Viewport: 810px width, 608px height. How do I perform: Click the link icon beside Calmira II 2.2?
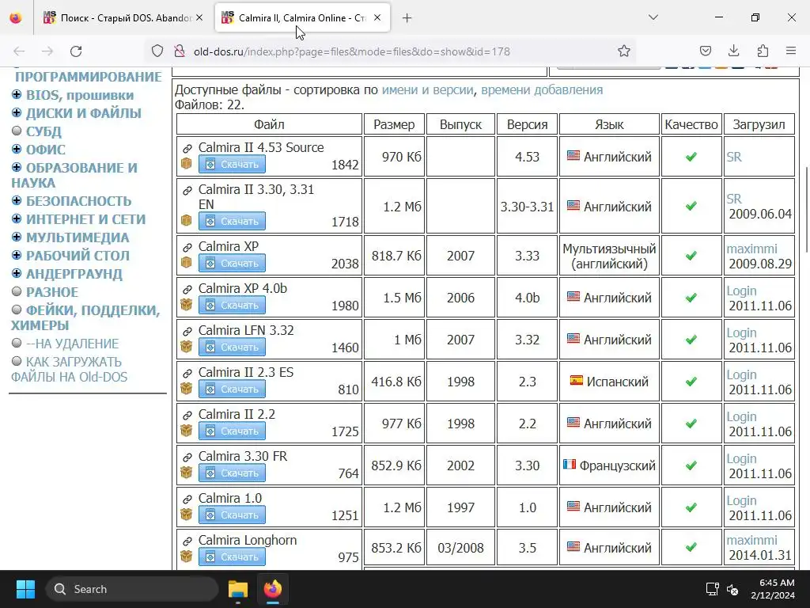click(187, 415)
